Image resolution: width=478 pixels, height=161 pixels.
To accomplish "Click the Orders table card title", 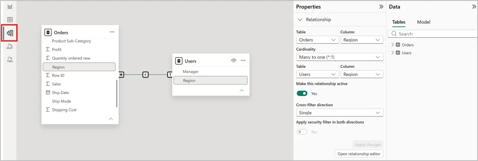I will pyautogui.click(x=61, y=33).
